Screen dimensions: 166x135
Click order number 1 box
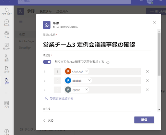(57, 72)
